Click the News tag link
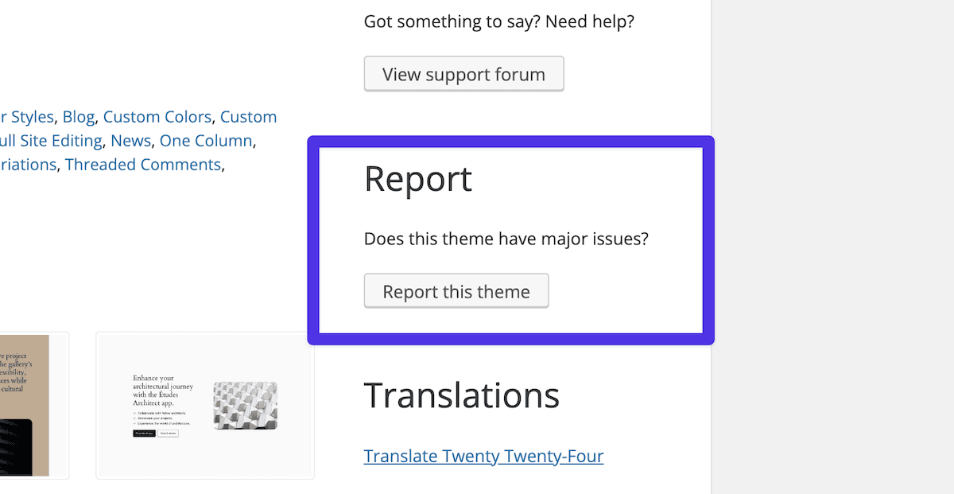Screen dimensions: 954x494 coord(130,140)
